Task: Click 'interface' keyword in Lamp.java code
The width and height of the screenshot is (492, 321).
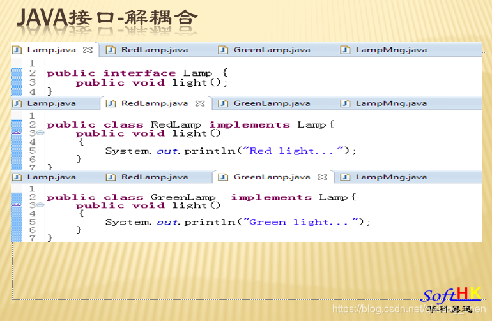Action: click(x=140, y=73)
